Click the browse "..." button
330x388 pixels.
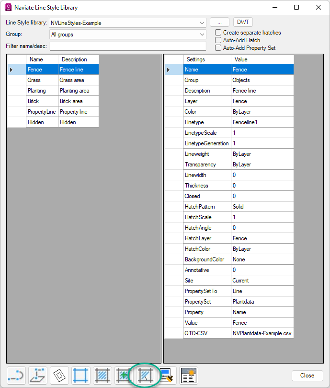[219, 22]
